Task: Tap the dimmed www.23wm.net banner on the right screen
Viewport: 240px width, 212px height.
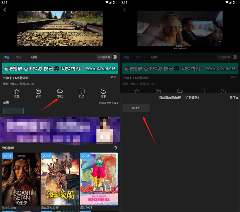Action: [180, 68]
